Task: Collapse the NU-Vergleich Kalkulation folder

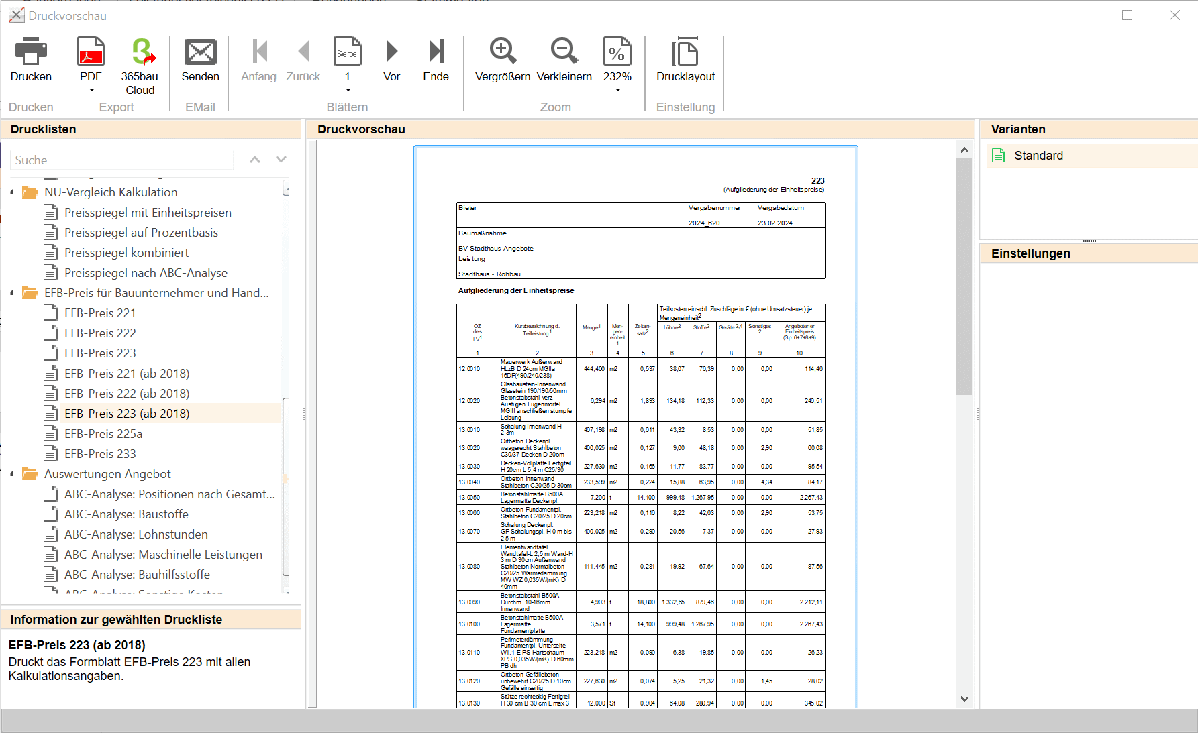Action: tap(12, 192)
